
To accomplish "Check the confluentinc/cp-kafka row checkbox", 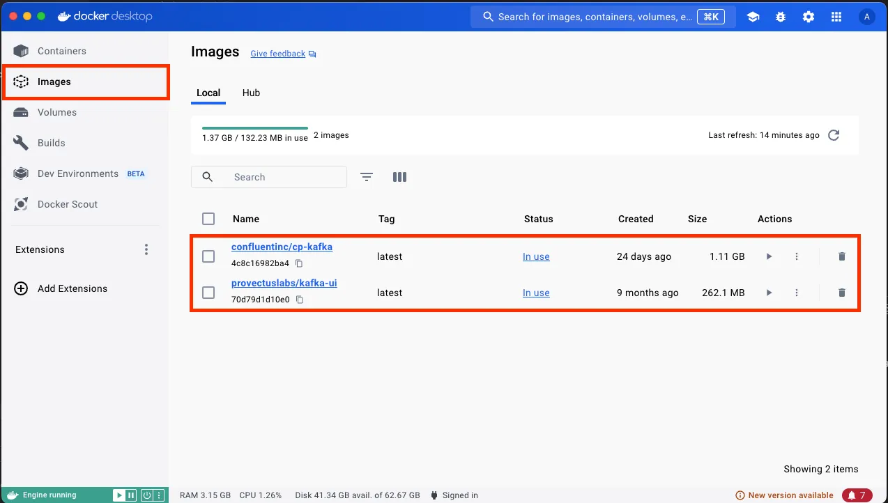I will point(208,256).
